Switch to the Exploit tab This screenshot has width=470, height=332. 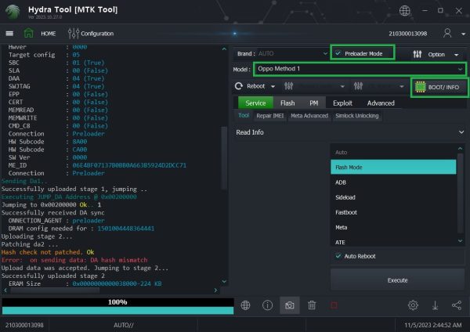tap(342, 103)
